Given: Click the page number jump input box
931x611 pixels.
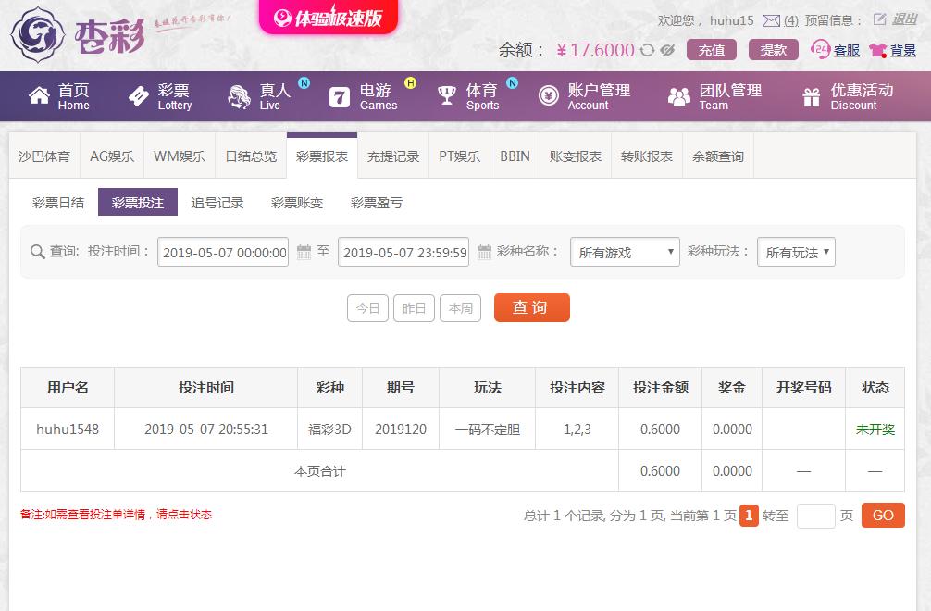Looking at the screenshot, I should 816,516.
